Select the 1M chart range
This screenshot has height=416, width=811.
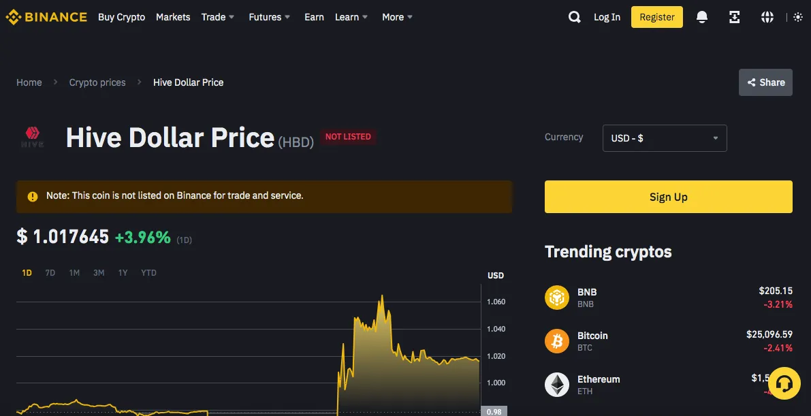click(74, 272)
